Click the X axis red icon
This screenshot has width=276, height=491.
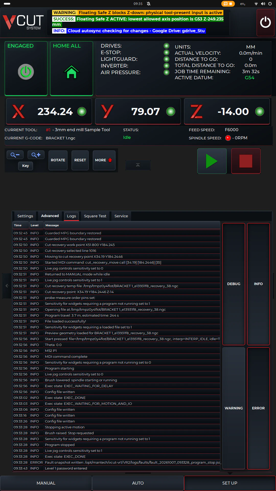(19, 111)
